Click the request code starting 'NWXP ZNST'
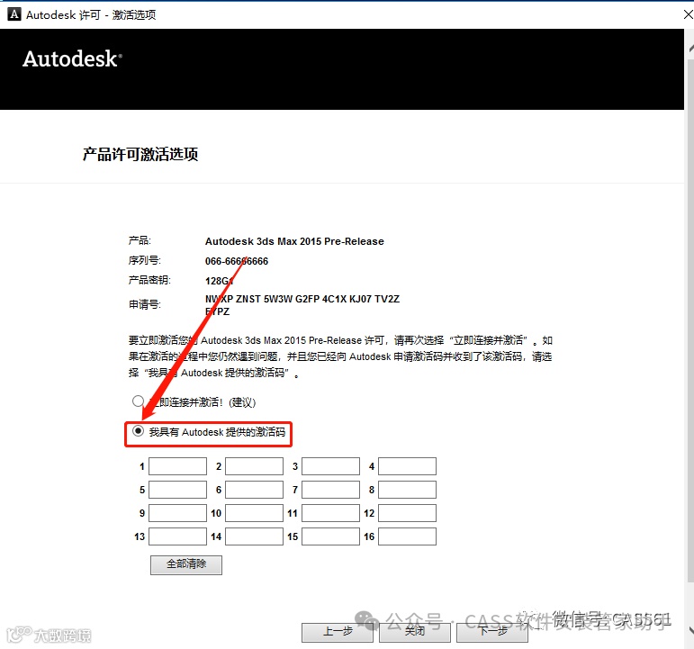 302,305
